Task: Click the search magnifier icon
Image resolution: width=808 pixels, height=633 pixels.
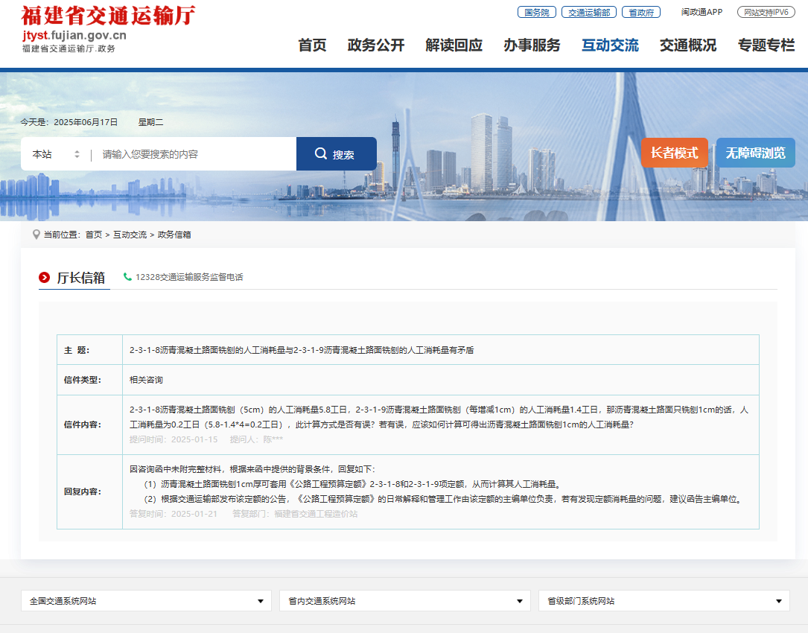Action: 319,153
